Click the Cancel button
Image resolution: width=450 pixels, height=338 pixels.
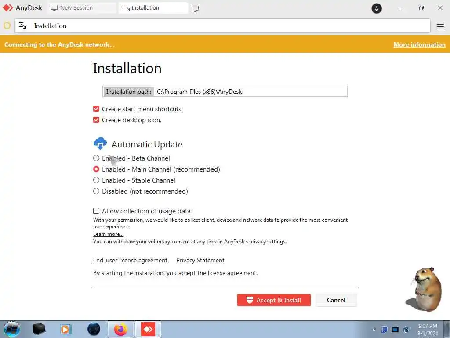(336, 300)
